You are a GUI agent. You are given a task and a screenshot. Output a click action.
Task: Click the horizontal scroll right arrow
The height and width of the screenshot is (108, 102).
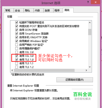(x=86, y=70)
